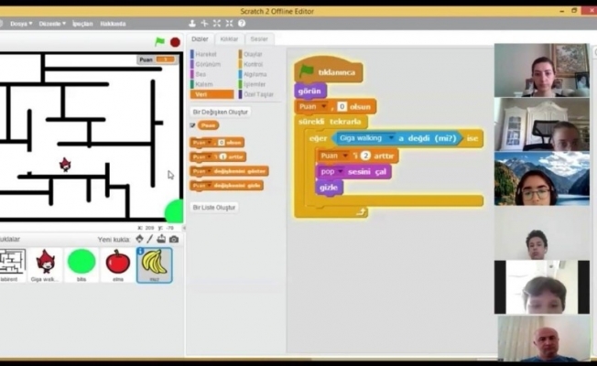Switch to the Kılıklar tab
The width and height of the screenshot is (597, 366).
pos(229,39)
